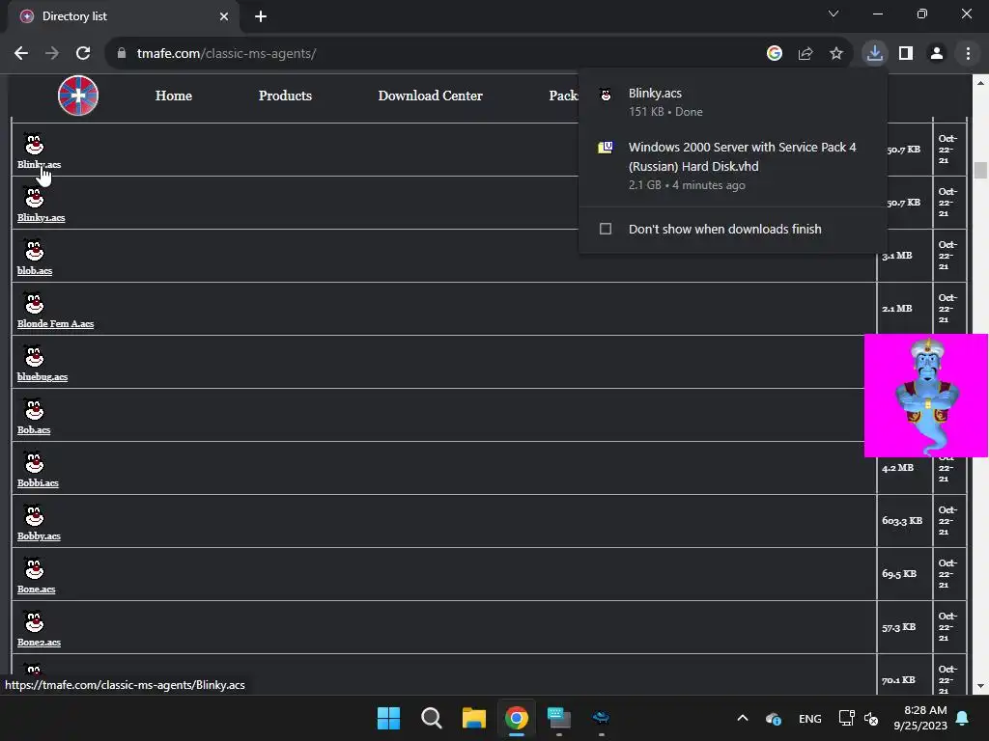Reload the current page
Screen dimensions: 989x741
tap(83, 54)
